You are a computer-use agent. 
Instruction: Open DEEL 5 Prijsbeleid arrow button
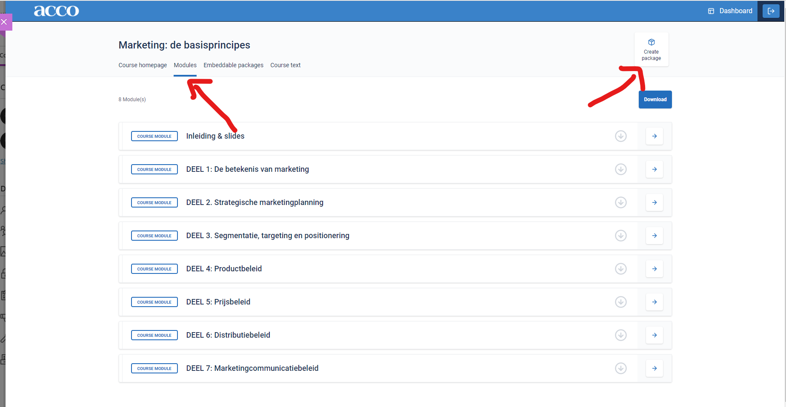654,302
